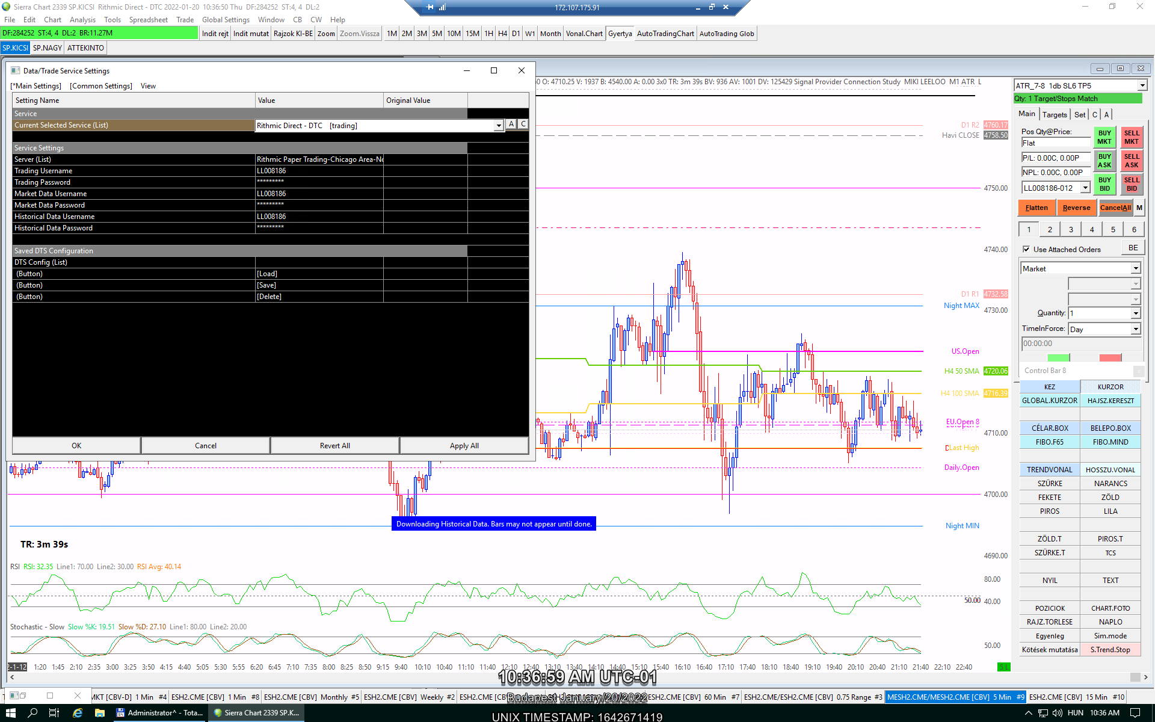Image resolution: width=1155 pixels, height=722 pixels.
Task: Open Common Settings in the dialog
Action: pos(101,86)
